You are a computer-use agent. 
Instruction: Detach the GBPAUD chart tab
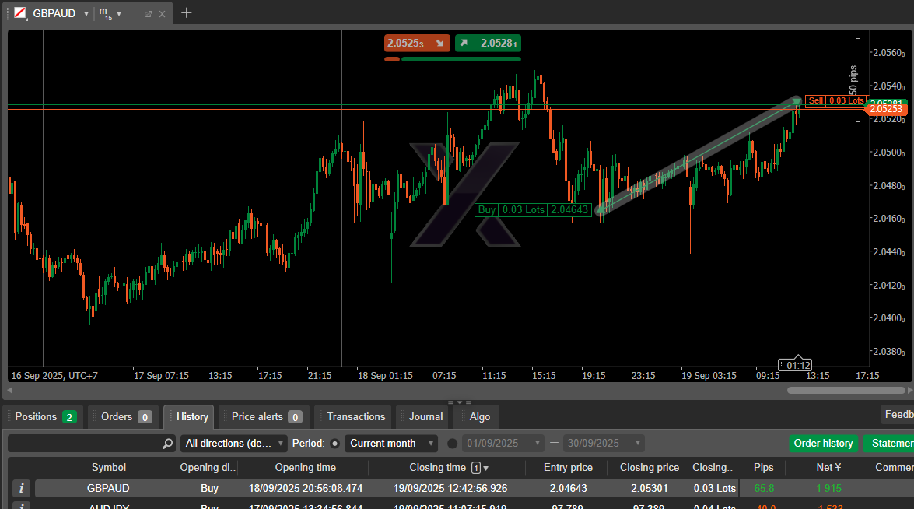148,14
